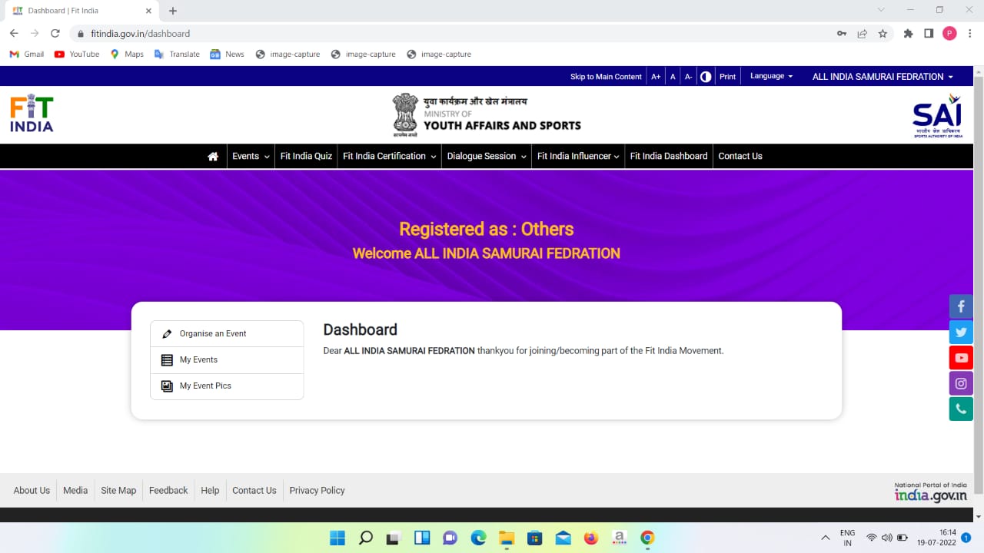This screenshot has height=553, width=984.
Task: Open Fit India Quiz menu item
Action: pyautogui.click(x=306, y=156)
